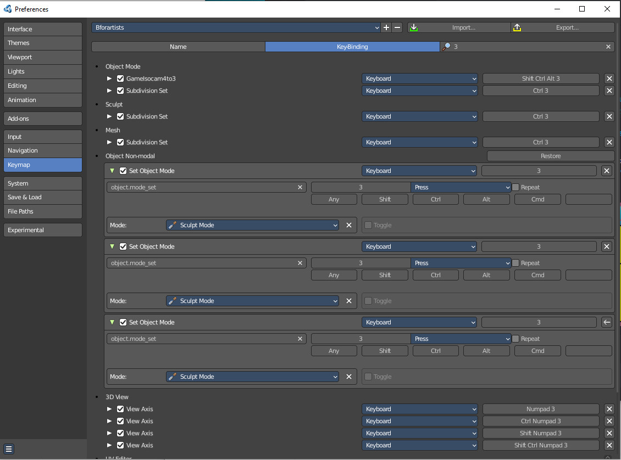Toggle Ctrl modifier in second Set Object Mode
621x460 pixels.
pyautogui.click(x=435, y=275)
